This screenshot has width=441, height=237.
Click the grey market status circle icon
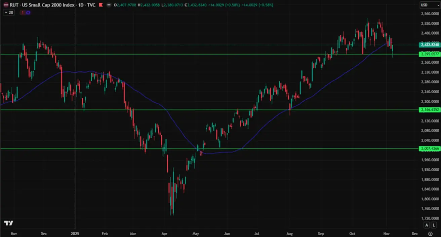[109, 5]
